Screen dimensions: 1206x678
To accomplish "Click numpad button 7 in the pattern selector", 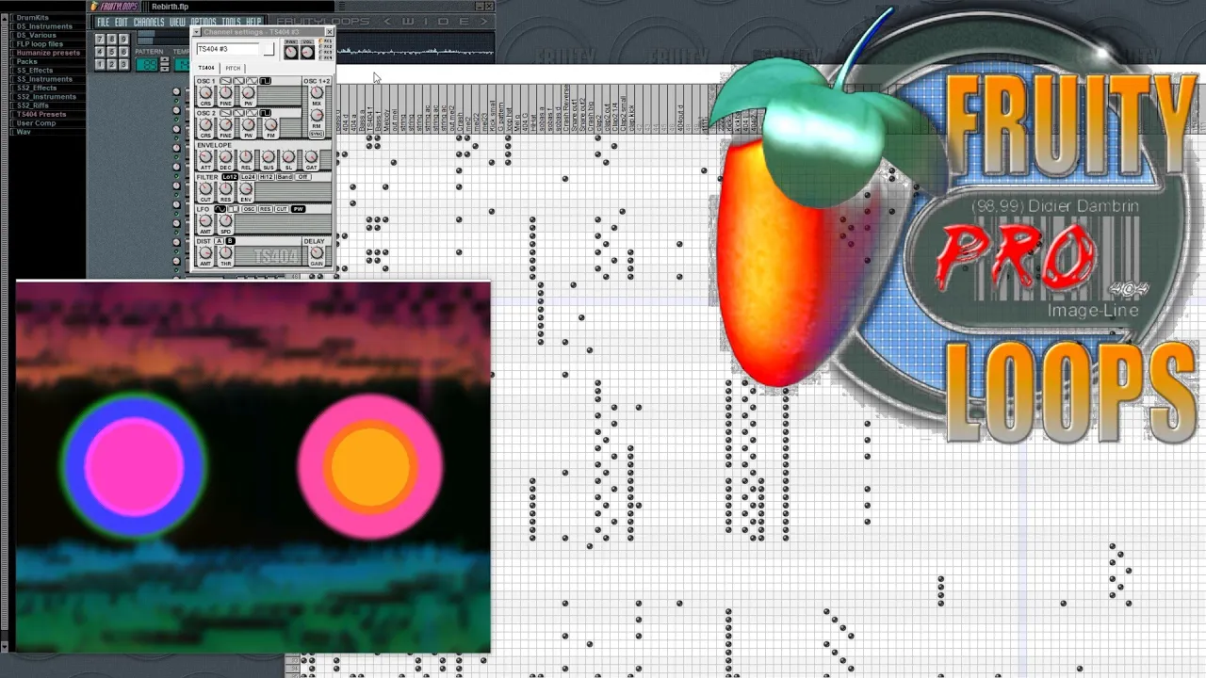I will click(100, 40).
